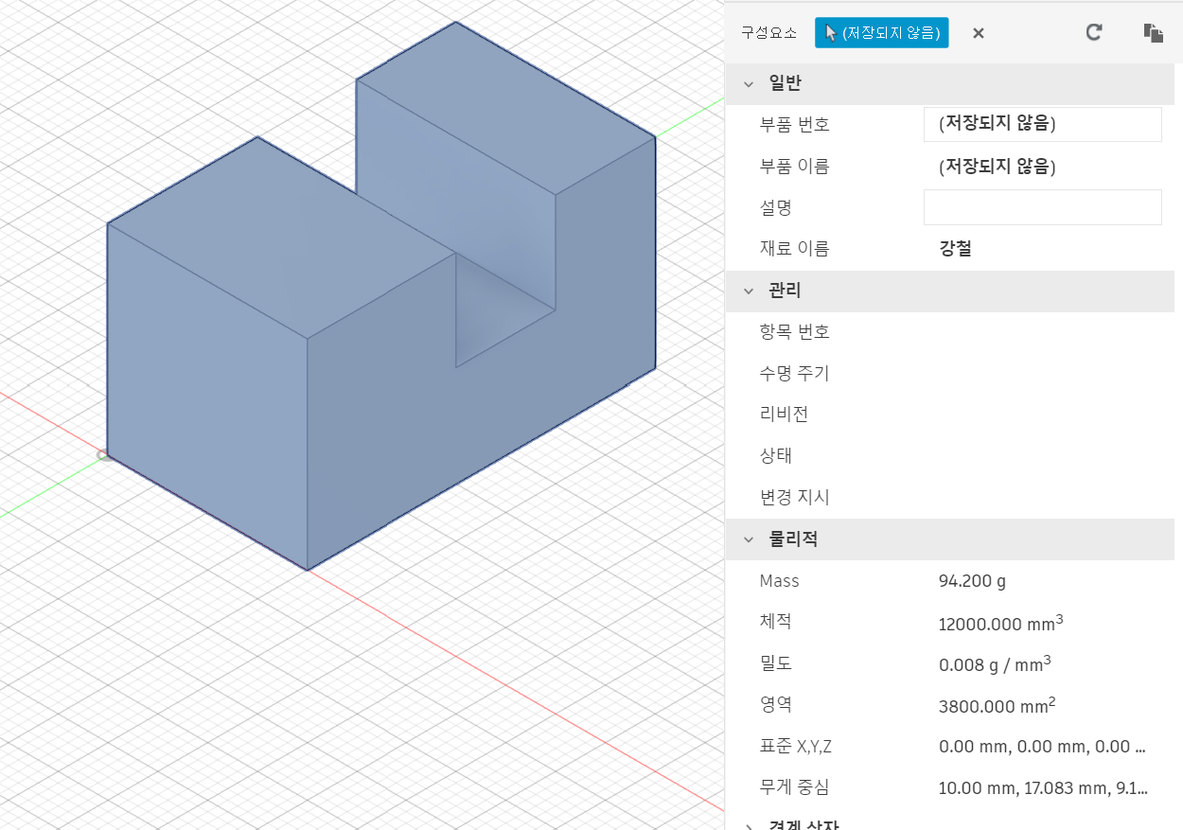Screen dimensions: 1183x830
Task: Click the 상태 row label
Action: 776,455
